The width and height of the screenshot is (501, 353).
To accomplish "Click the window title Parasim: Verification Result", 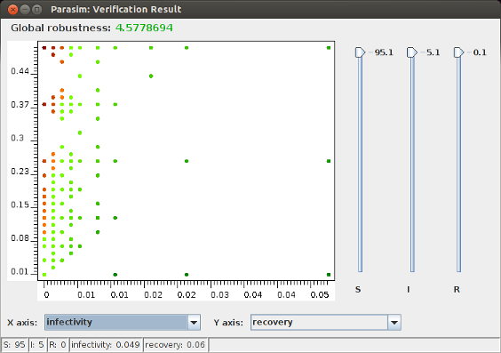I will pos(116,9).
